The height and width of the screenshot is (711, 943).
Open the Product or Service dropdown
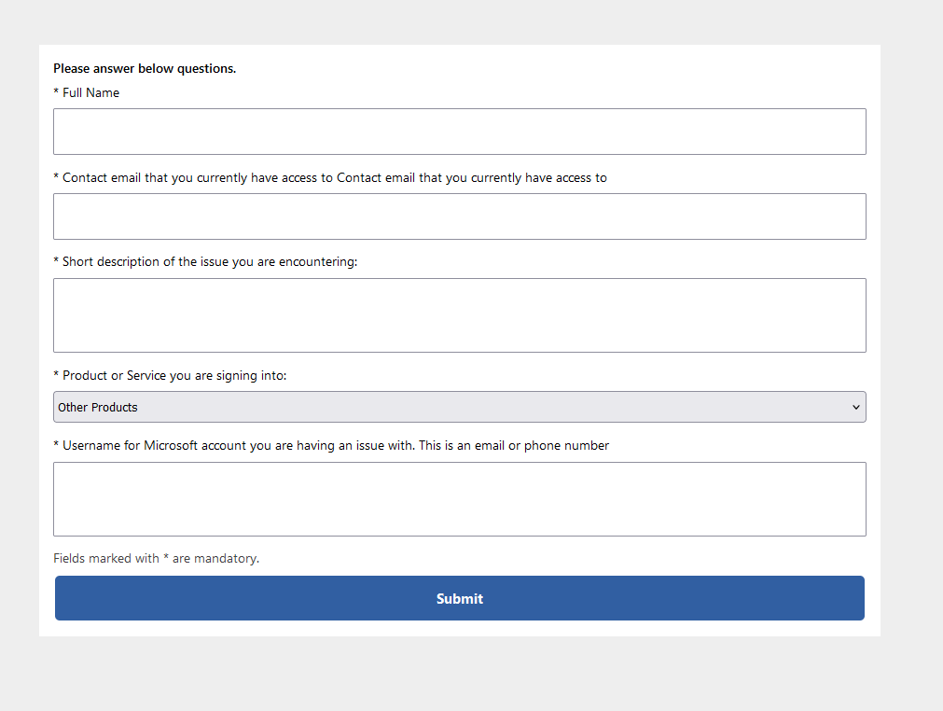pyautogui.click(x=459, y=407)
